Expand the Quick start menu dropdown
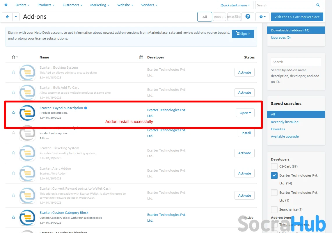 235,5
